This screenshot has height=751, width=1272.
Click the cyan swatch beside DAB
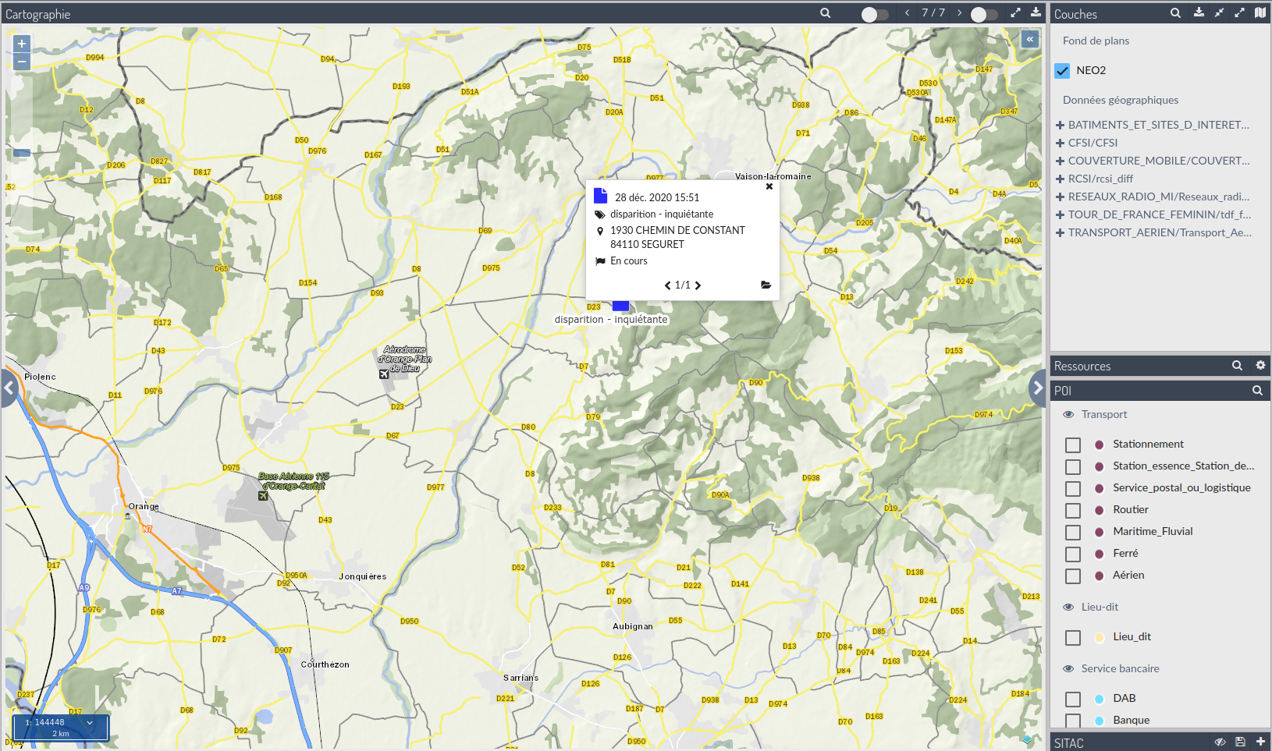pyautogui.click(x=1099, y=699)
